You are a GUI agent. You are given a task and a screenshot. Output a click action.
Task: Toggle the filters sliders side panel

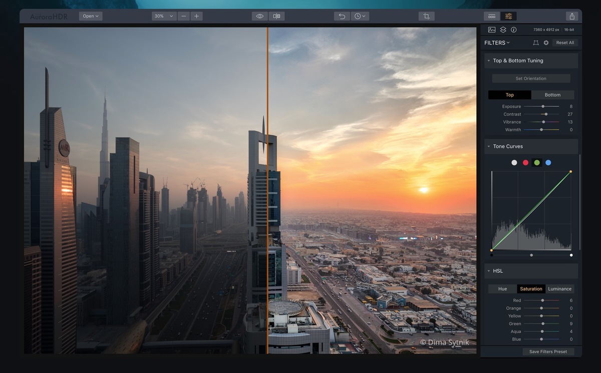pyautogui.click(x=508, y=16)
